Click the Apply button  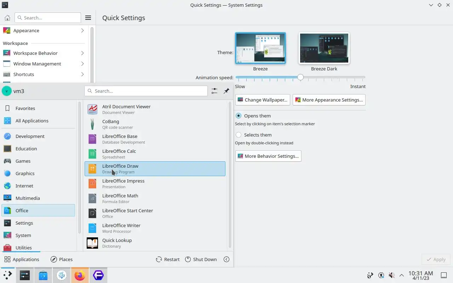click(x=436, y=259)
